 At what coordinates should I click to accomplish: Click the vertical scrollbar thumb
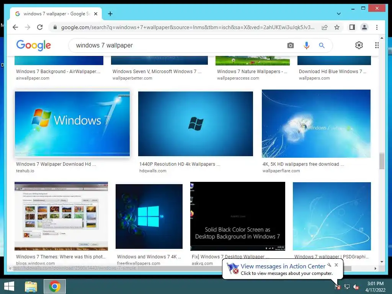click(x=382, y=161)
